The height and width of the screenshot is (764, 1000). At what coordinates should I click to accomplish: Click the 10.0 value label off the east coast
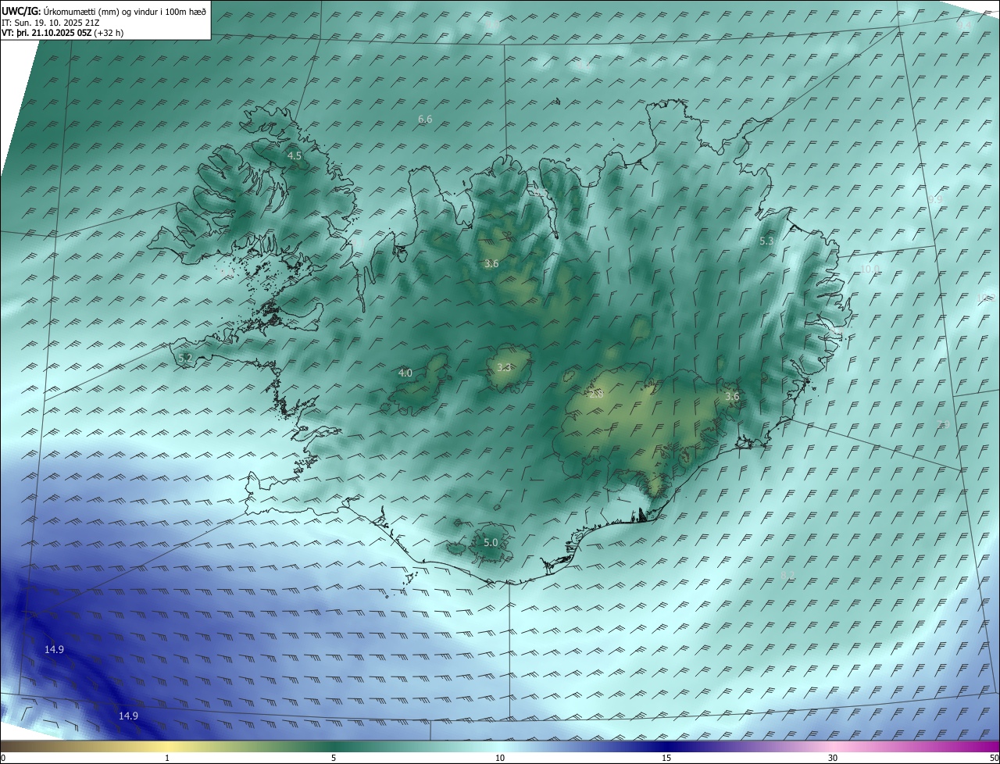tap(870, 270)
